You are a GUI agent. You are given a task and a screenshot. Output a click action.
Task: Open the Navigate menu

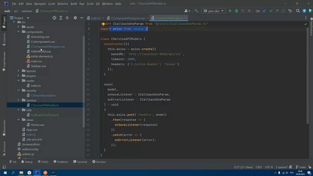[40, 3]
